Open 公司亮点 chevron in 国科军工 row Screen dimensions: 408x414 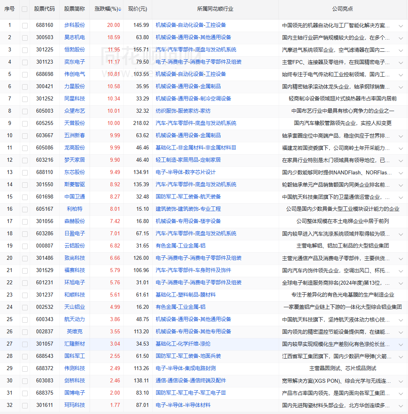pyautogui.click(x=401, y=356)
